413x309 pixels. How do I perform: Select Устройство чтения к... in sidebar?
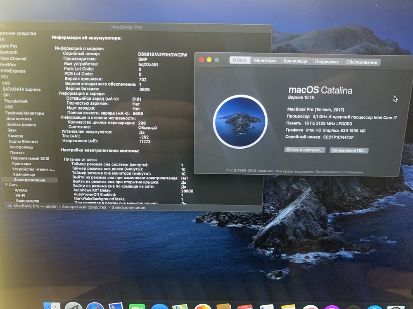point(33,169)
